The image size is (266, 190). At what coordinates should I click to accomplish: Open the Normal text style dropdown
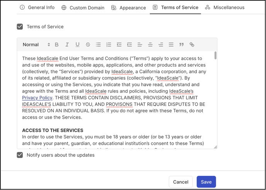[36, 45]
